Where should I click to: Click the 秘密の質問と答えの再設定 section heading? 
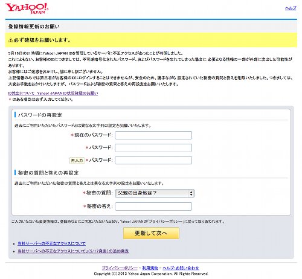[48, 173]
